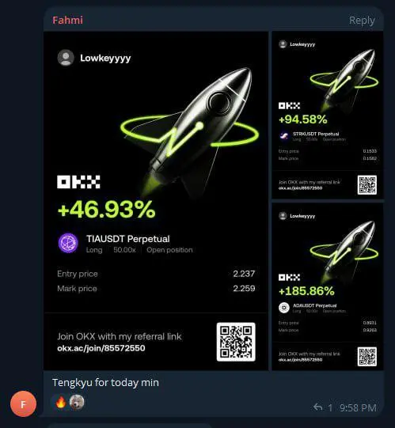
Task: Click the ADA coin icon in small card
Action: click(284, 308)
